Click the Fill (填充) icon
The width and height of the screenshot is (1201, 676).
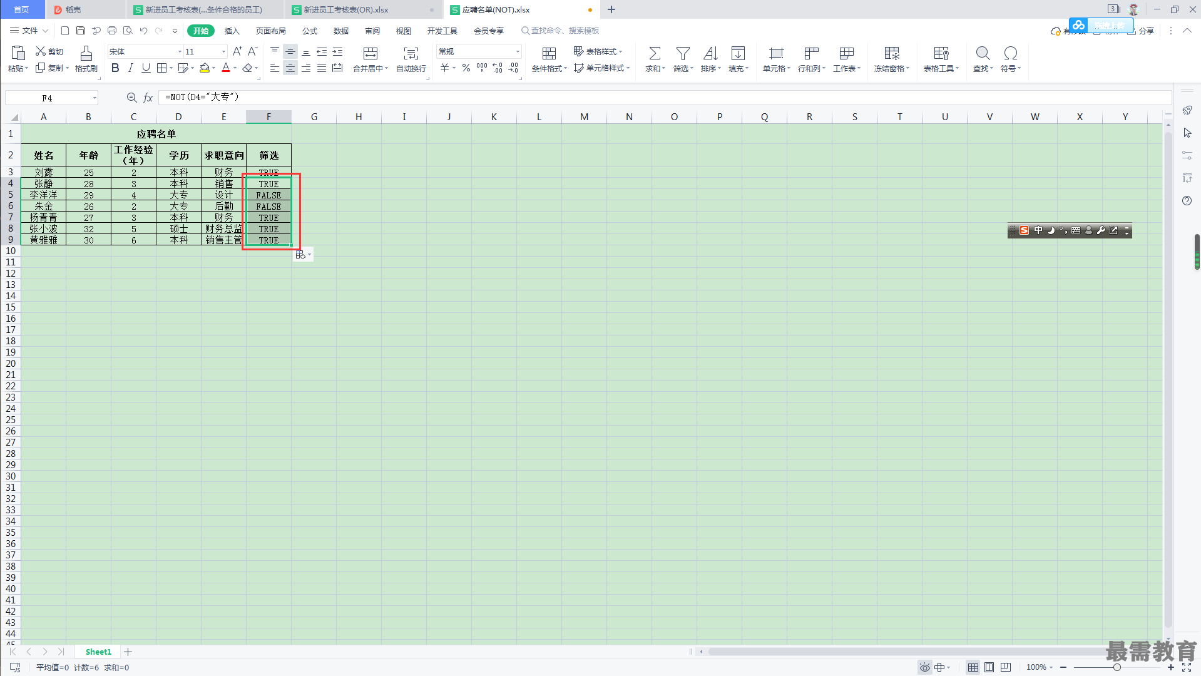click(x=738, y=53)
